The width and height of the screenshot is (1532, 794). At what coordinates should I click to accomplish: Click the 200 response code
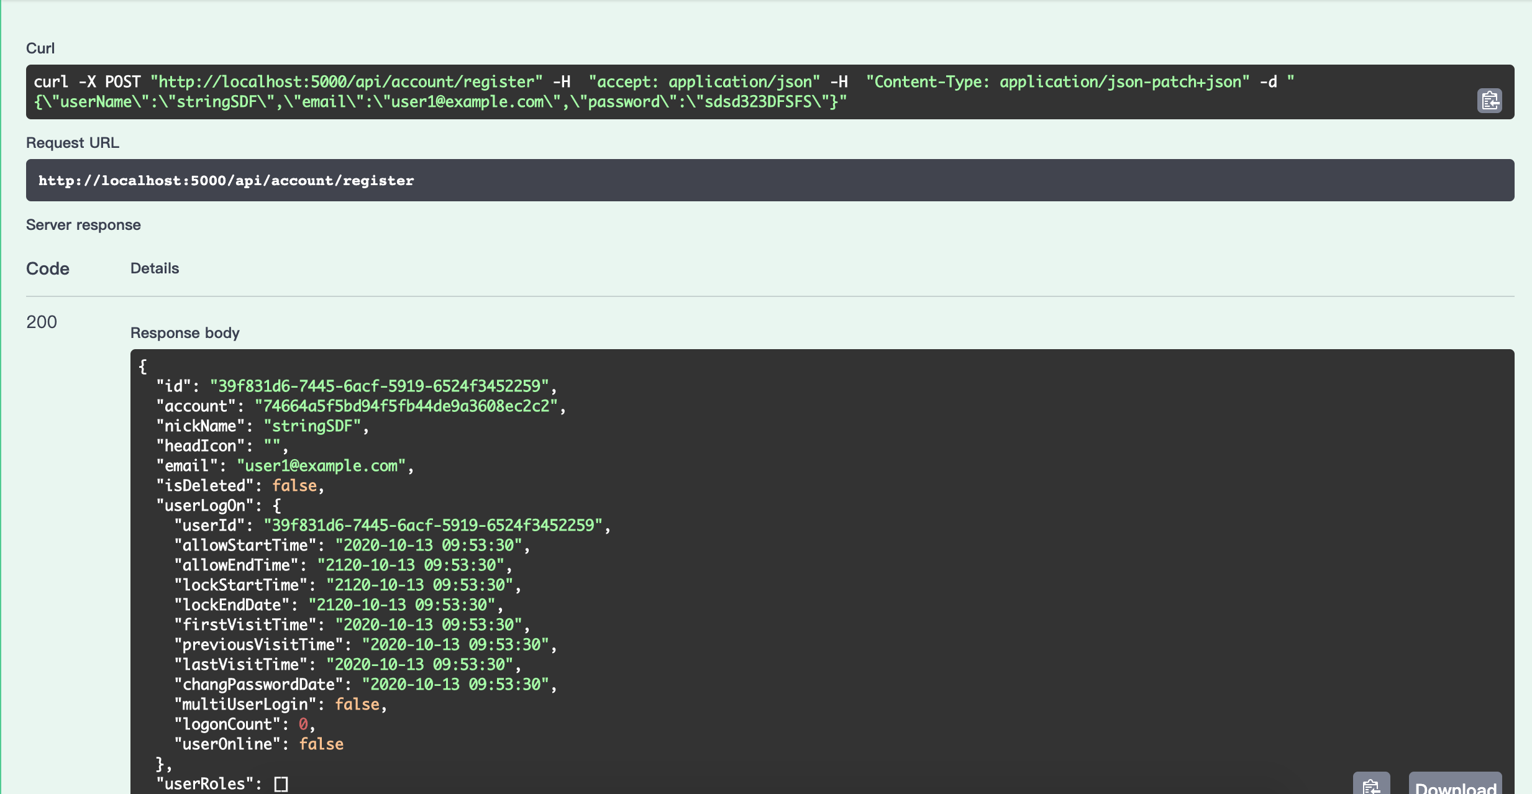(42, 322)
